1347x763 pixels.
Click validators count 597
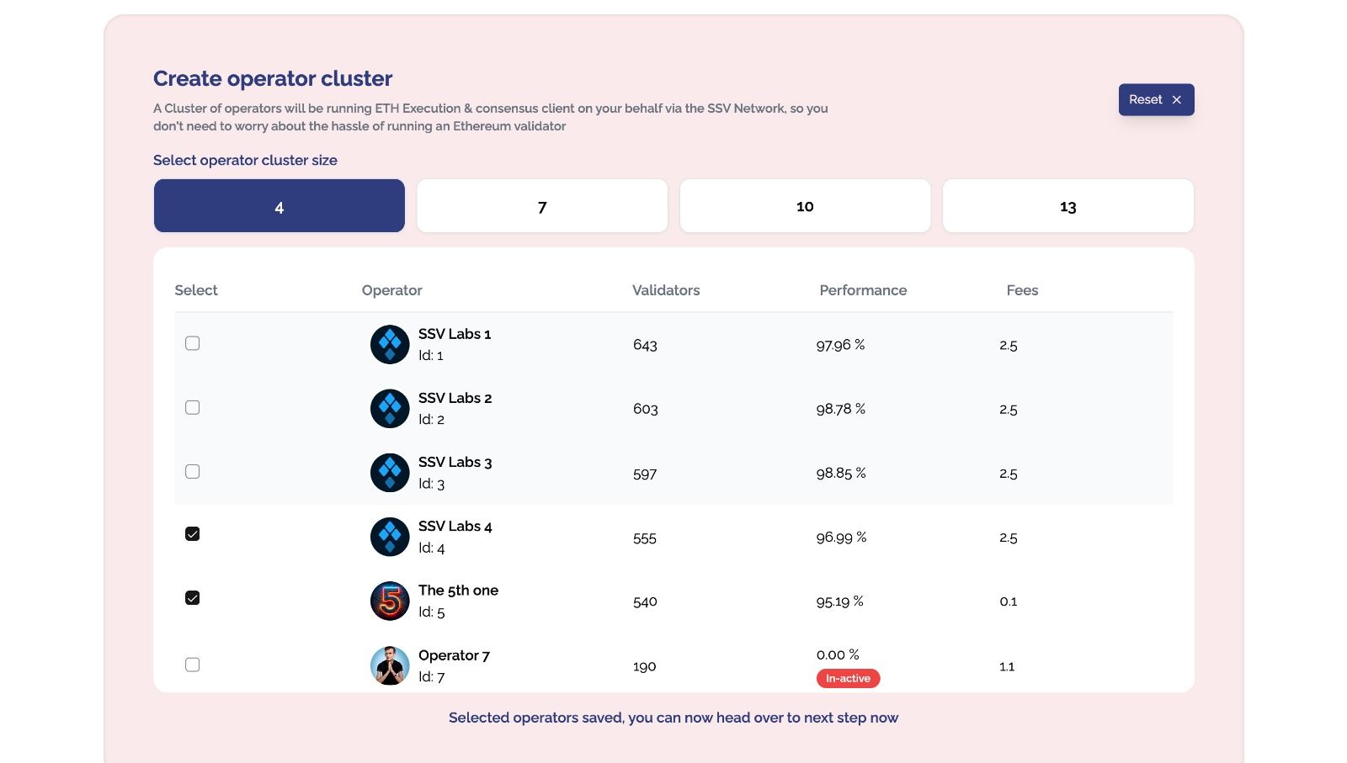tap(645, 474)
